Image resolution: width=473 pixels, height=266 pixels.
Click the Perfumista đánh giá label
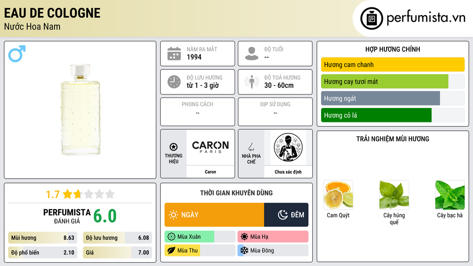(x=67, y=216)
